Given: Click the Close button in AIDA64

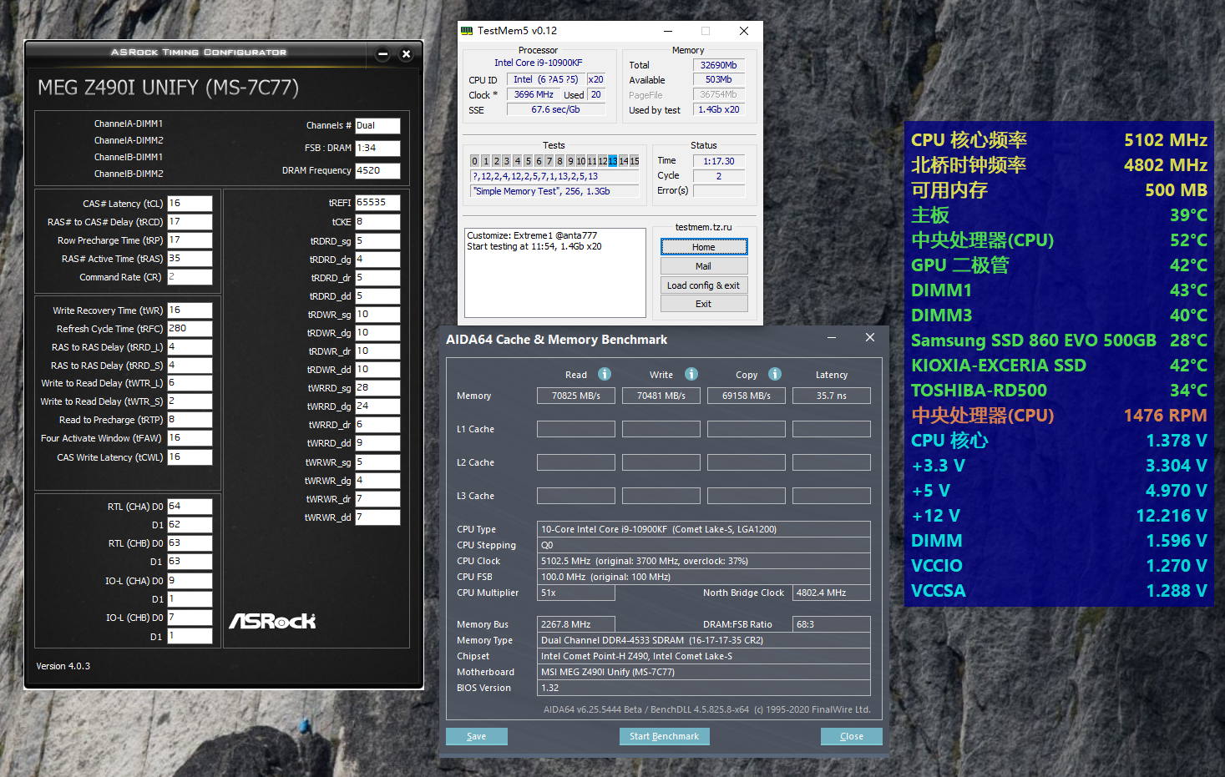Looking at the screenshot, I should [851, 736].
